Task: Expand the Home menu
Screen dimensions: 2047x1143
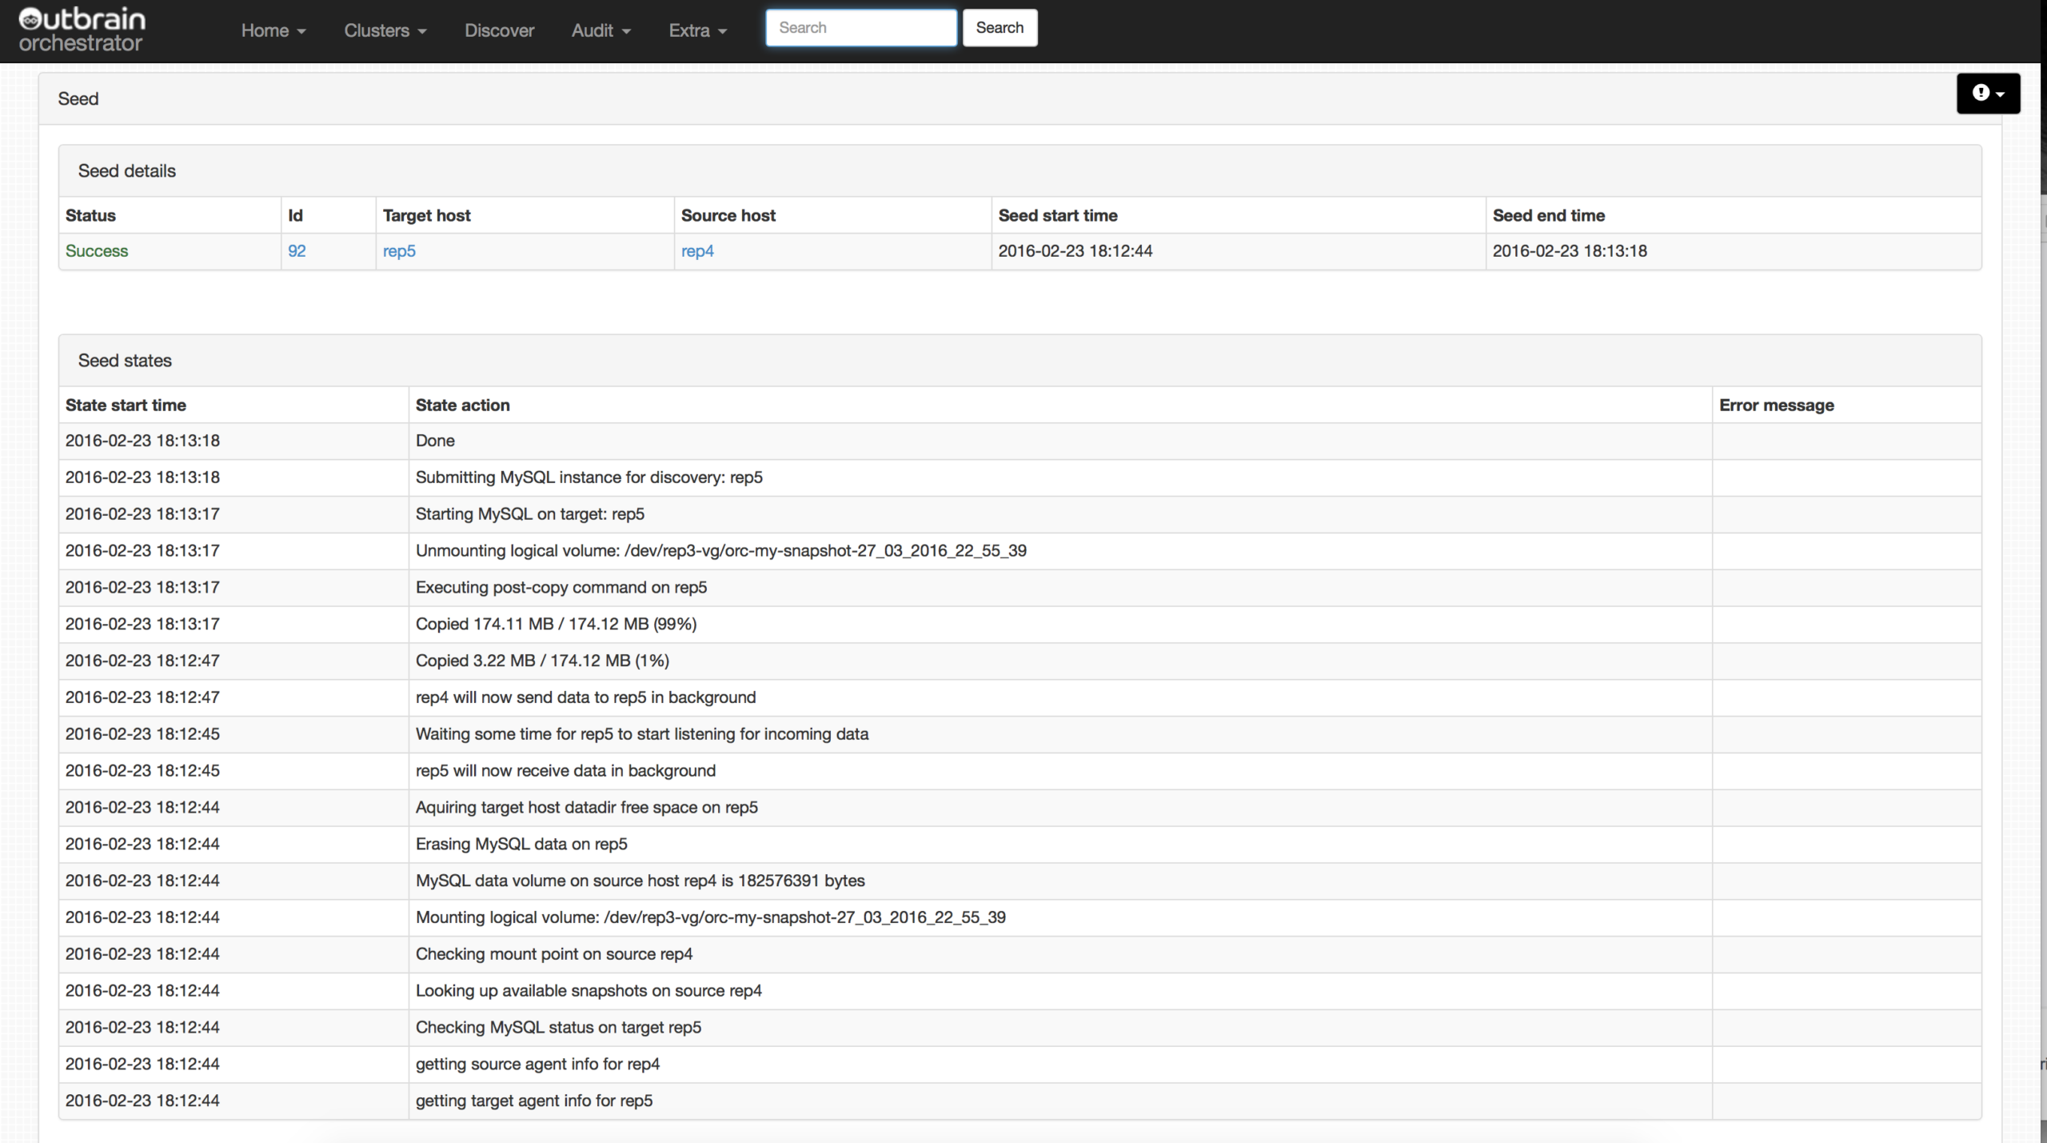Action: (x=273, y=30)
